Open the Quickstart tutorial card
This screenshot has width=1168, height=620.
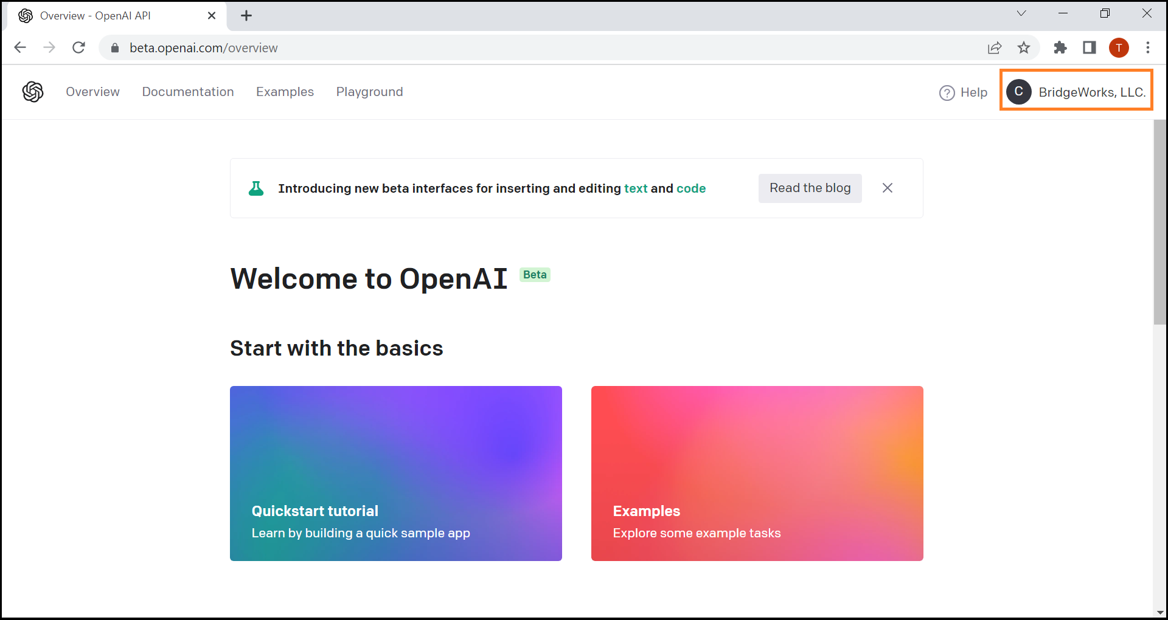point(396,474)
